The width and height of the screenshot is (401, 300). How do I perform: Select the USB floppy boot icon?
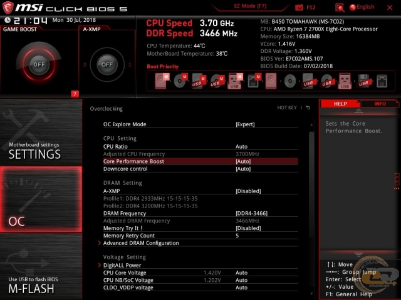pyautogui.click(x=364, y=81)
